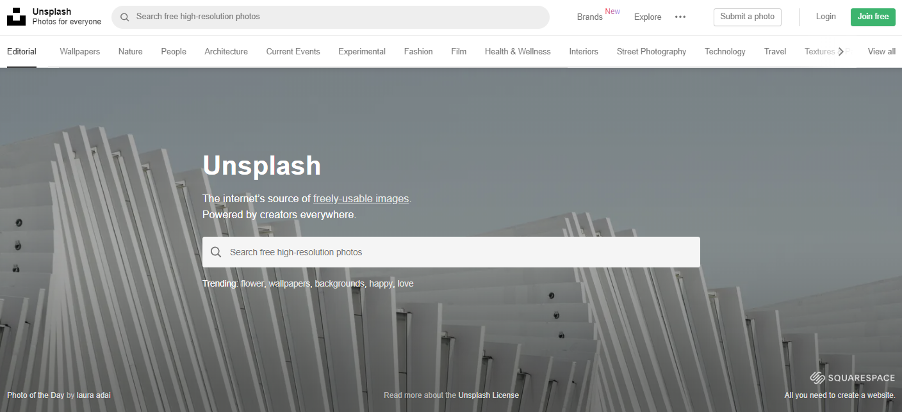Click trending term backgrounds

coord(340,283)
